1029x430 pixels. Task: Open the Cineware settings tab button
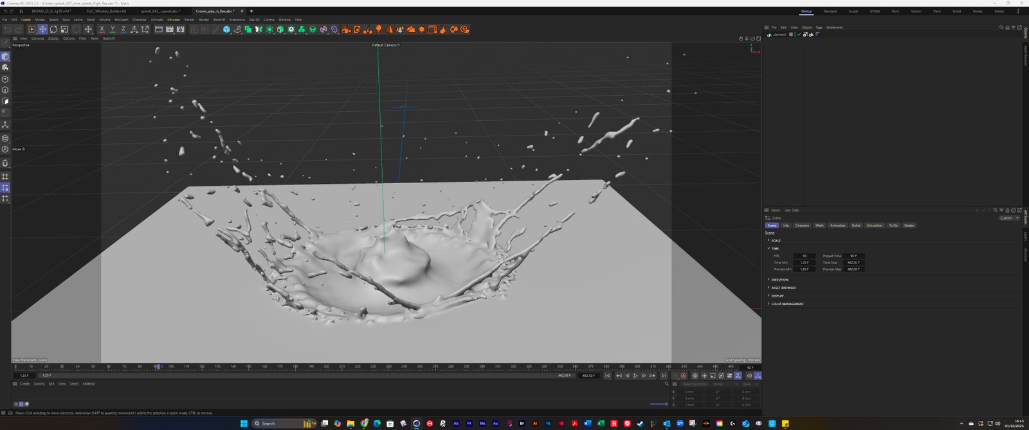802,226
